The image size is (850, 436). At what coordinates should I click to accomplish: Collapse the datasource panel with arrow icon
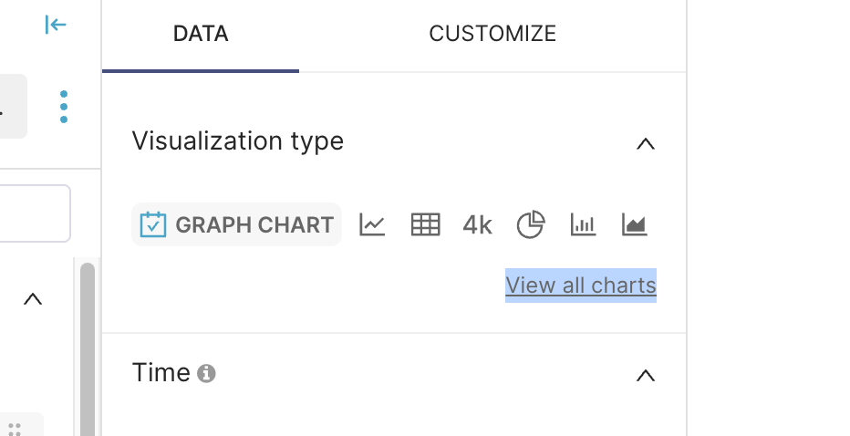tap(57, 26)
